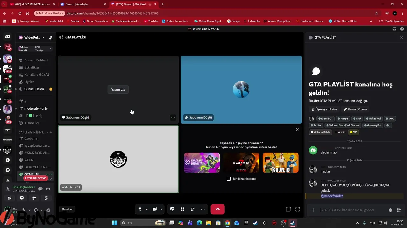Screen dimensions: 407x228
Task: Click the attachment plus in message box
Action: (313, 210)
